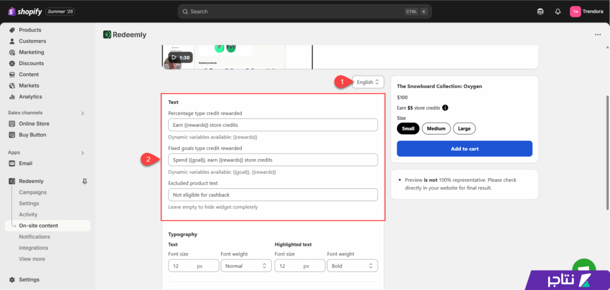610x290 pixels.
Task: Click the Products tag icon
Action: click(12, 30)
